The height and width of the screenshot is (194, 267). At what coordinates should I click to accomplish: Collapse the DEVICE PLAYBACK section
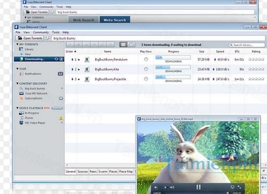[17, 108]
